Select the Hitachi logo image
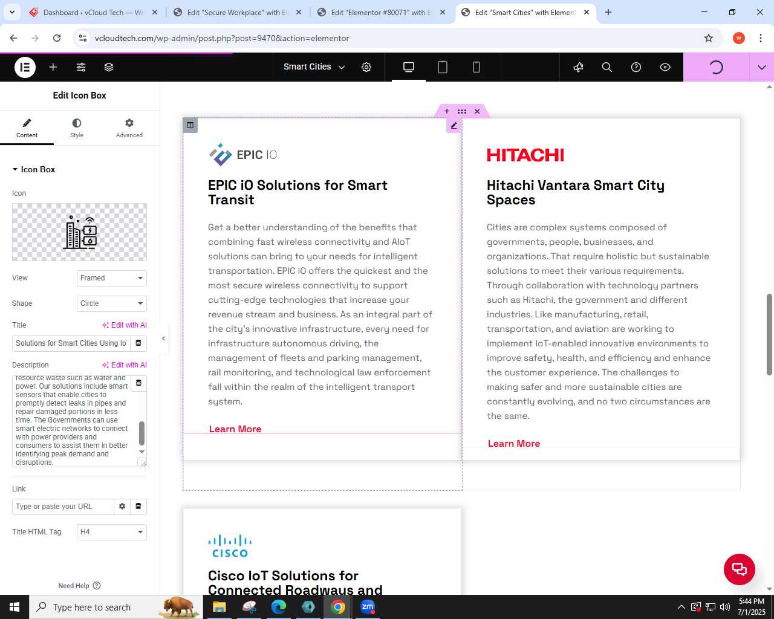 click(x=525, y=155)
